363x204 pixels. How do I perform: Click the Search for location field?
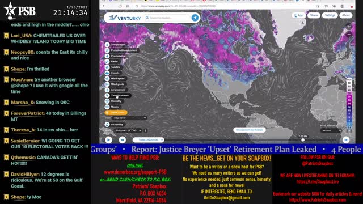(168, 18)
